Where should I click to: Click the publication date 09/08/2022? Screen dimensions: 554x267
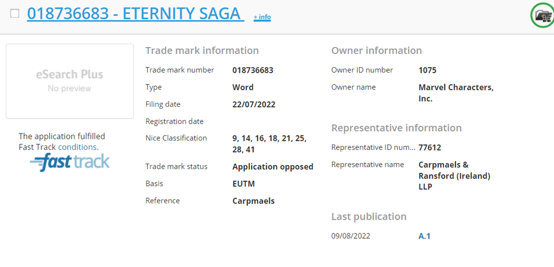click(351, 236)
